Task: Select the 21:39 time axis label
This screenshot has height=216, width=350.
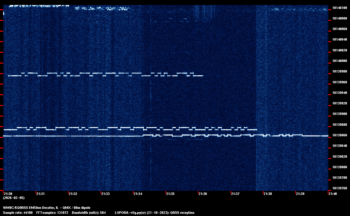Action: coord(300,194)
